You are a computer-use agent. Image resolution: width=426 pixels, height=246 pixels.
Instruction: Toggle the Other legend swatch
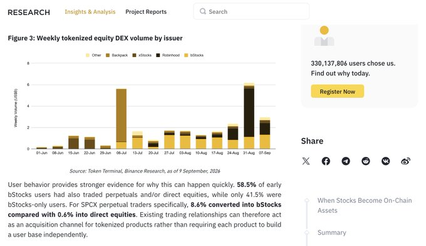[88, 55]
